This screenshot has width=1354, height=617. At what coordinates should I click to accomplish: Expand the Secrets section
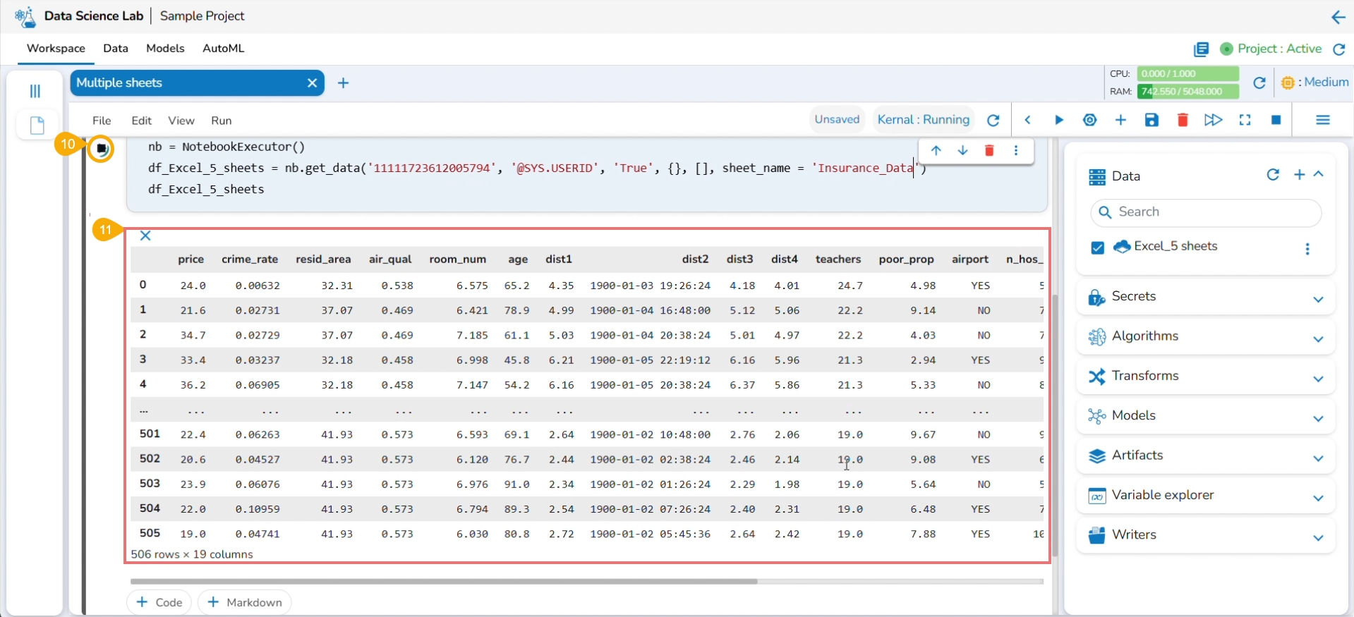coord(1317,299)
